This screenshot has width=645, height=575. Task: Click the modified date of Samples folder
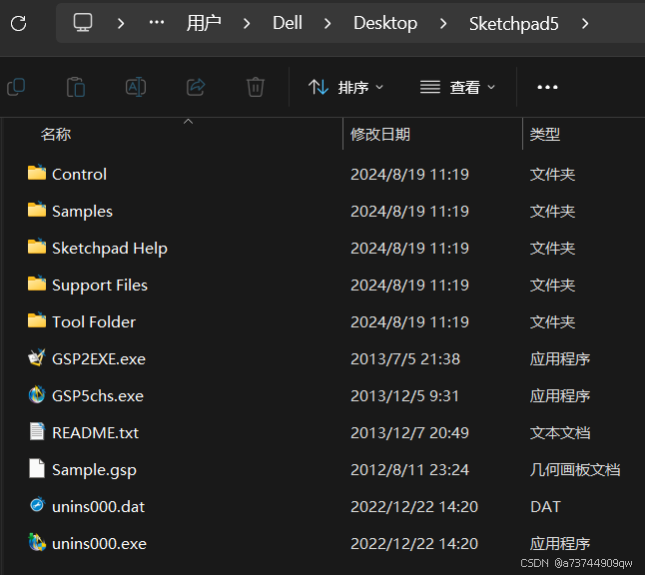(x=409, y=212)
